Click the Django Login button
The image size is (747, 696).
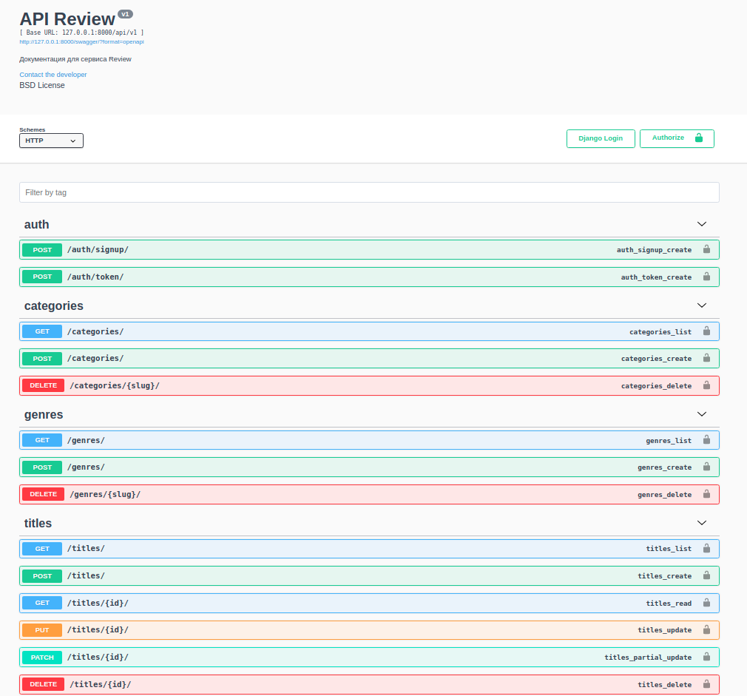coord(601,138)
